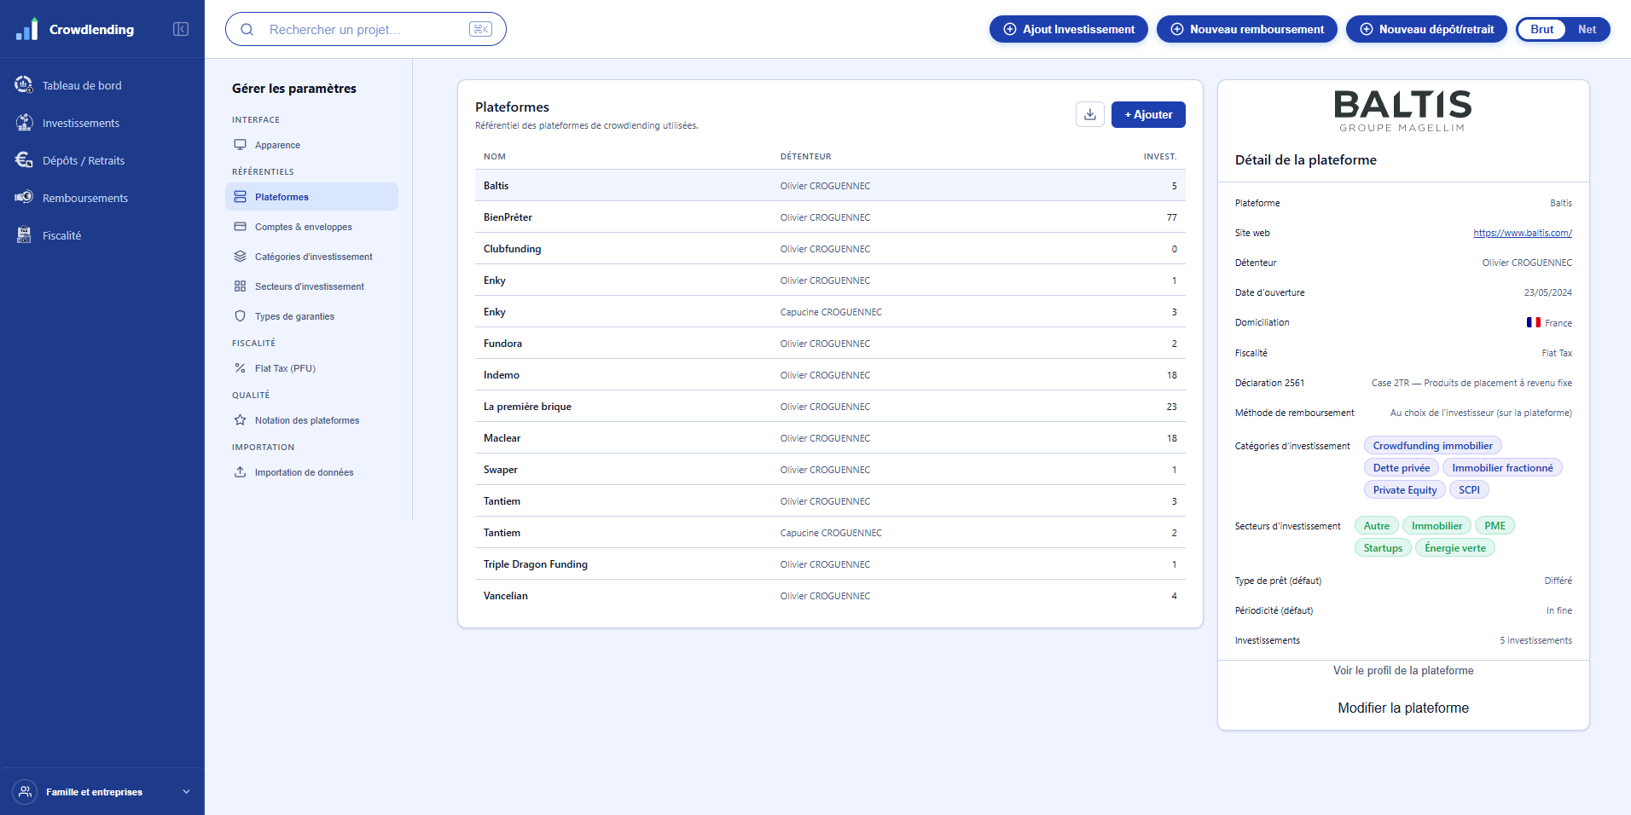Open the Dépôts / Retraits page
Image resolution: width=1631 pixels, height=815 pixels.
(102, 160)
